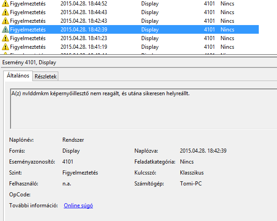Image resolution: width=277 pixels, height=221 pixels.
Task: Click the warning icon of the 18:44:52 event
Action: (5, 3)
